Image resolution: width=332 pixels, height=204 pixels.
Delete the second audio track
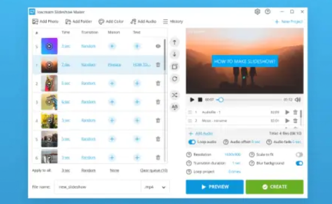[x=295, y=121]
